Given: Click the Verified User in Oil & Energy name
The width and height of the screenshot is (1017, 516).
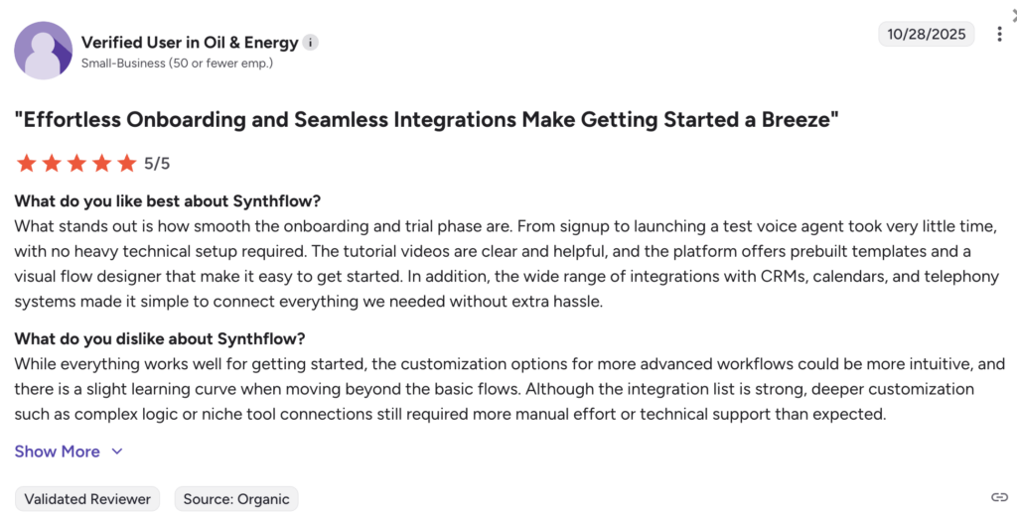Looking at the screenshot, I should click(190, 43).
